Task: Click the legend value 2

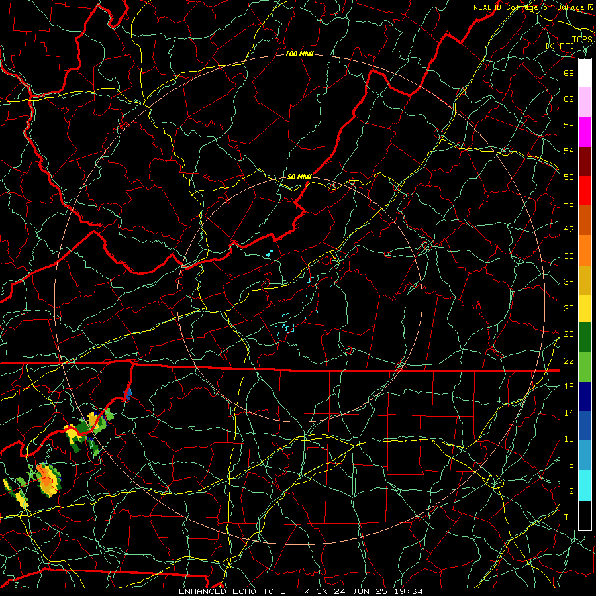Action: click(x=571, y=491)
